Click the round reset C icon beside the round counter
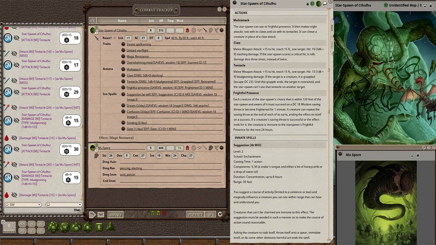The image size is (436, 245). pos(220,214)
